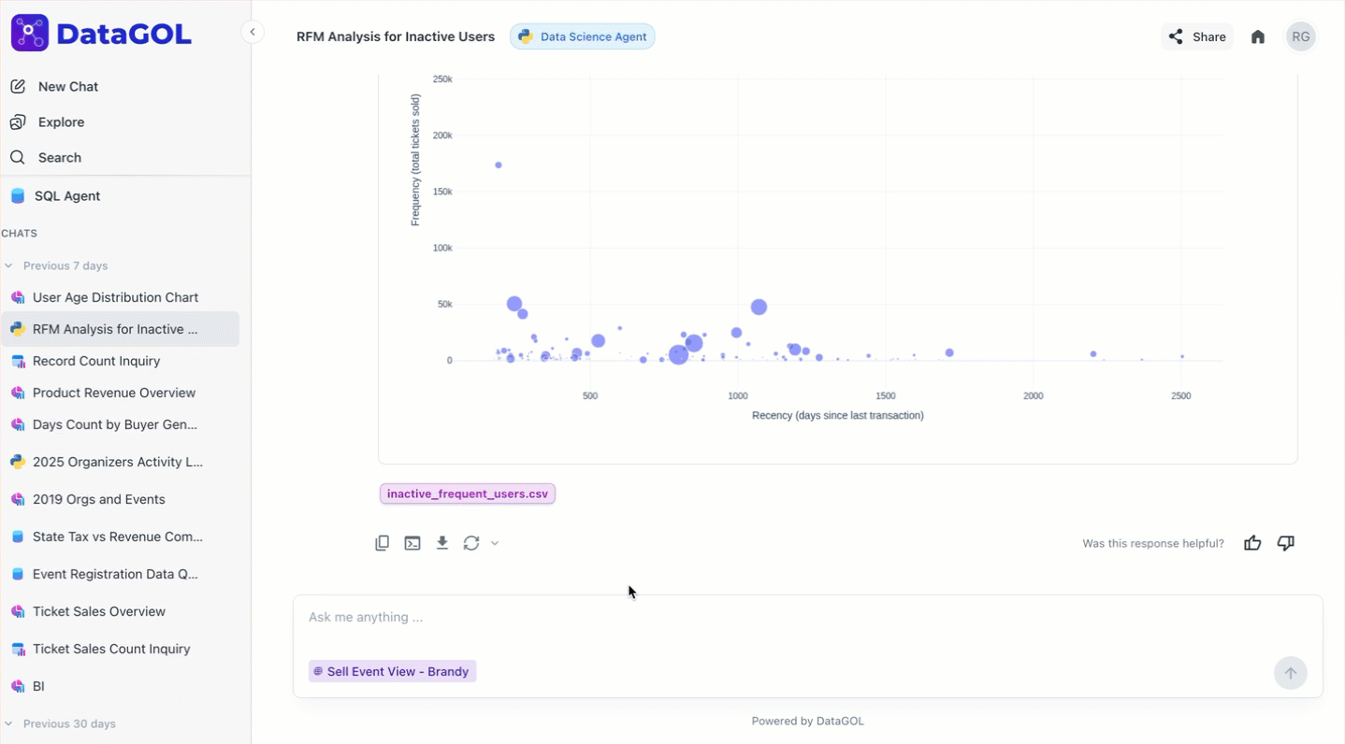The image size is (1345, 744).
Task: Click the thumbs down feedback icon
Action: pyautogui.click(x=1286, y=543)
